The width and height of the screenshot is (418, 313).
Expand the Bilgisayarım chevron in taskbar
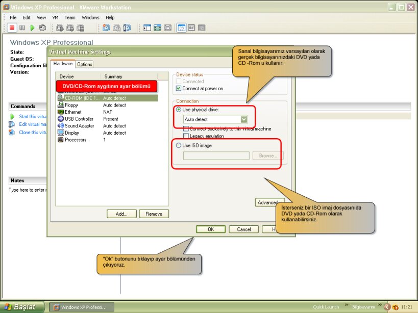pyautogui.click(x=380, y=305)
